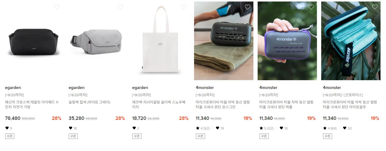Open 에코백 리사이클링 숄더백 product title
Screen dimensions: 386x151
(158, 105)
